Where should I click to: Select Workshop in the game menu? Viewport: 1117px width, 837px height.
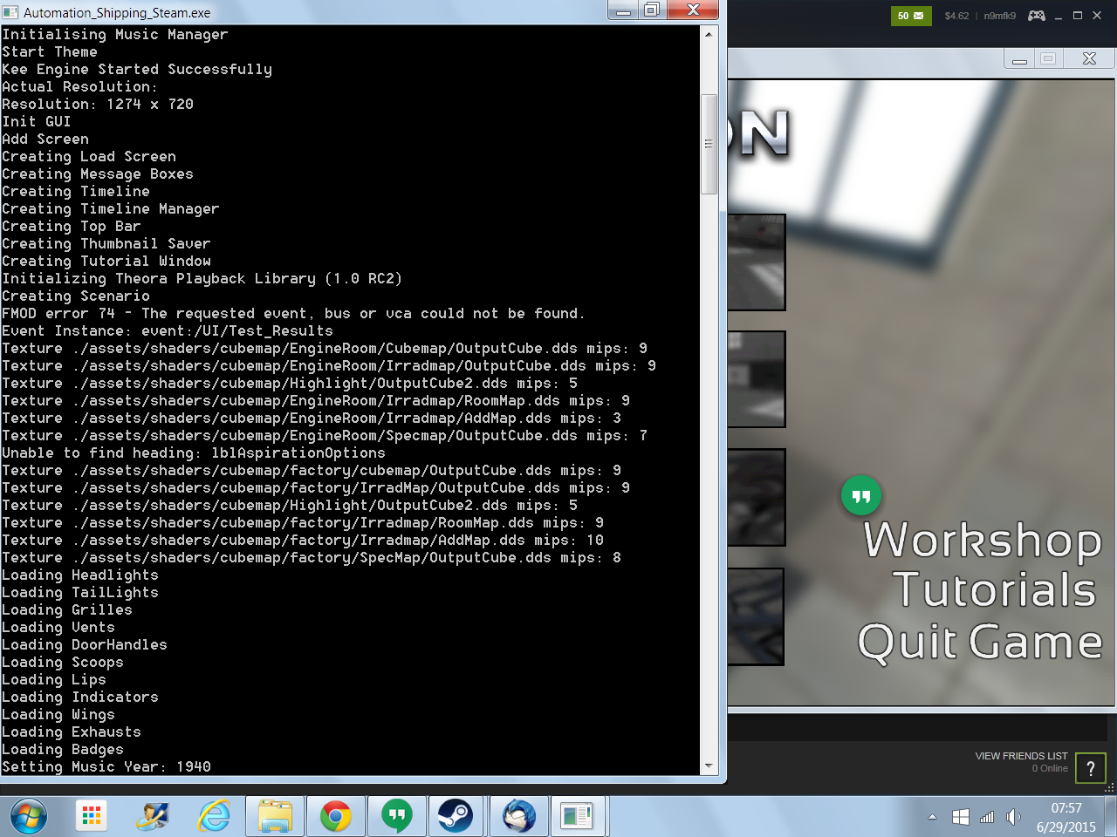(x=983, y=540)
